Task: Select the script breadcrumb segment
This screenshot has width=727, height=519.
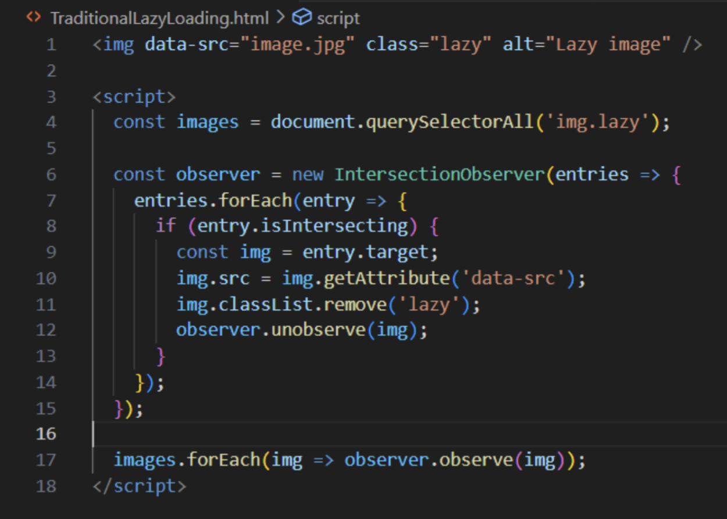Action: [338, 19]
